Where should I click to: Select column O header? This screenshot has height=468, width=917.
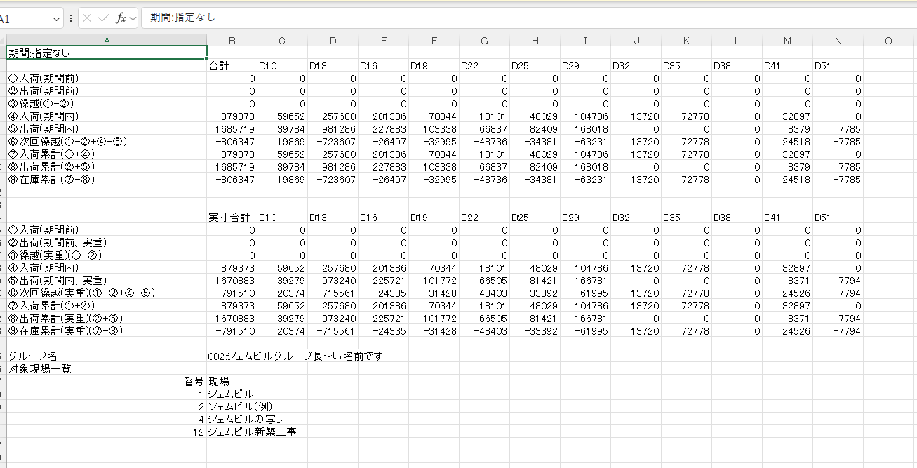point(888,41)
